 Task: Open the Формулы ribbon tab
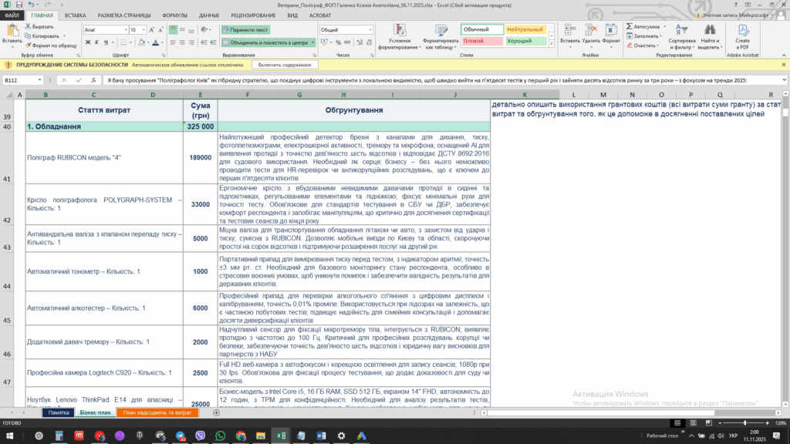click(174, 15)
